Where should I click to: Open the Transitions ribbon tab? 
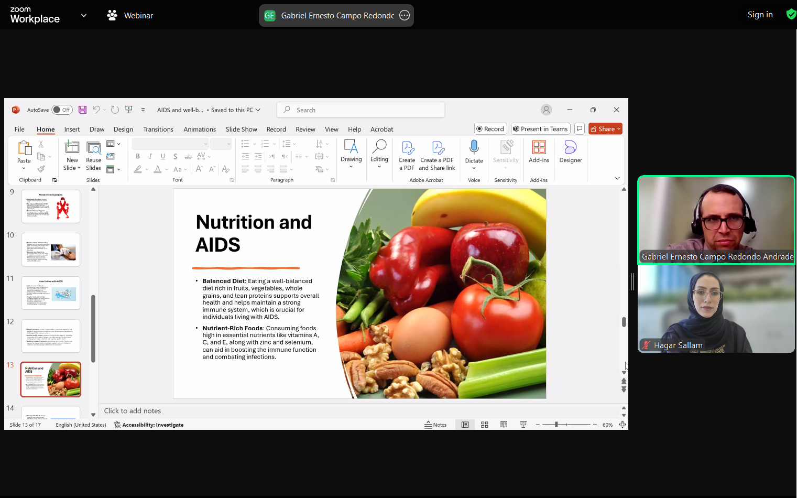click(158, 129)
